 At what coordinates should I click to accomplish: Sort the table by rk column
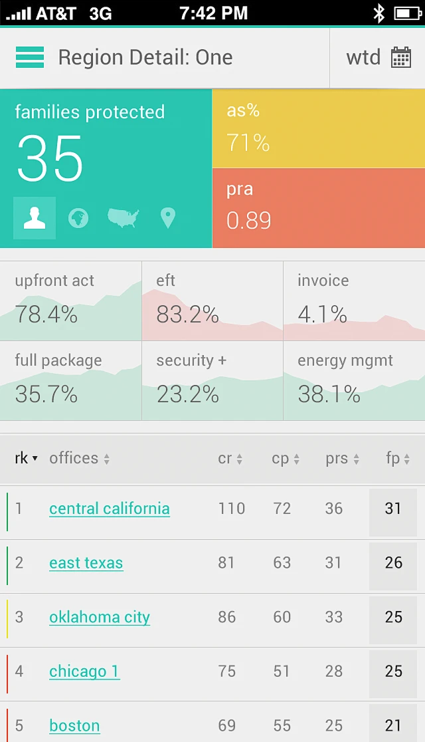pos(26,458)
